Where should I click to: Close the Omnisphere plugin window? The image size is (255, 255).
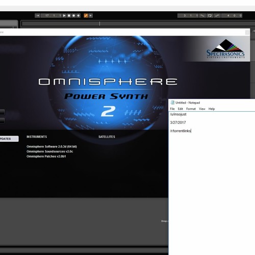pyautogui.click(x=247, y=32)
